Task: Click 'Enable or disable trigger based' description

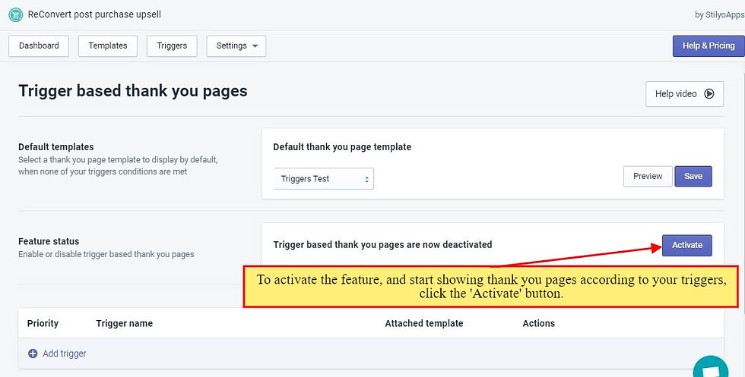Action: coord(106,254)
